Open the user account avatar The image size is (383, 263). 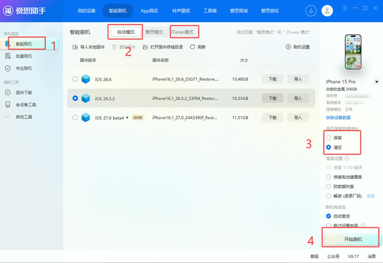pos(327,11)
